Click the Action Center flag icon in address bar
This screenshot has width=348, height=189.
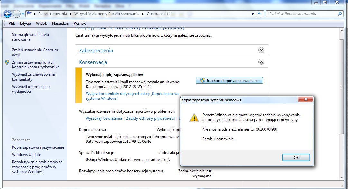pyautogui.click(x=29, y=14)
